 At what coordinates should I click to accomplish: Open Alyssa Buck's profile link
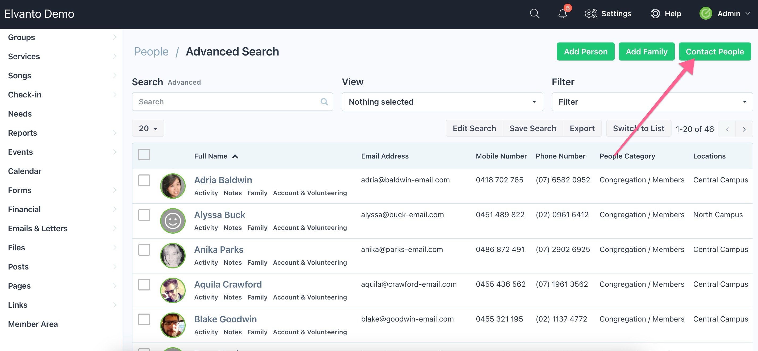point(219,215)
